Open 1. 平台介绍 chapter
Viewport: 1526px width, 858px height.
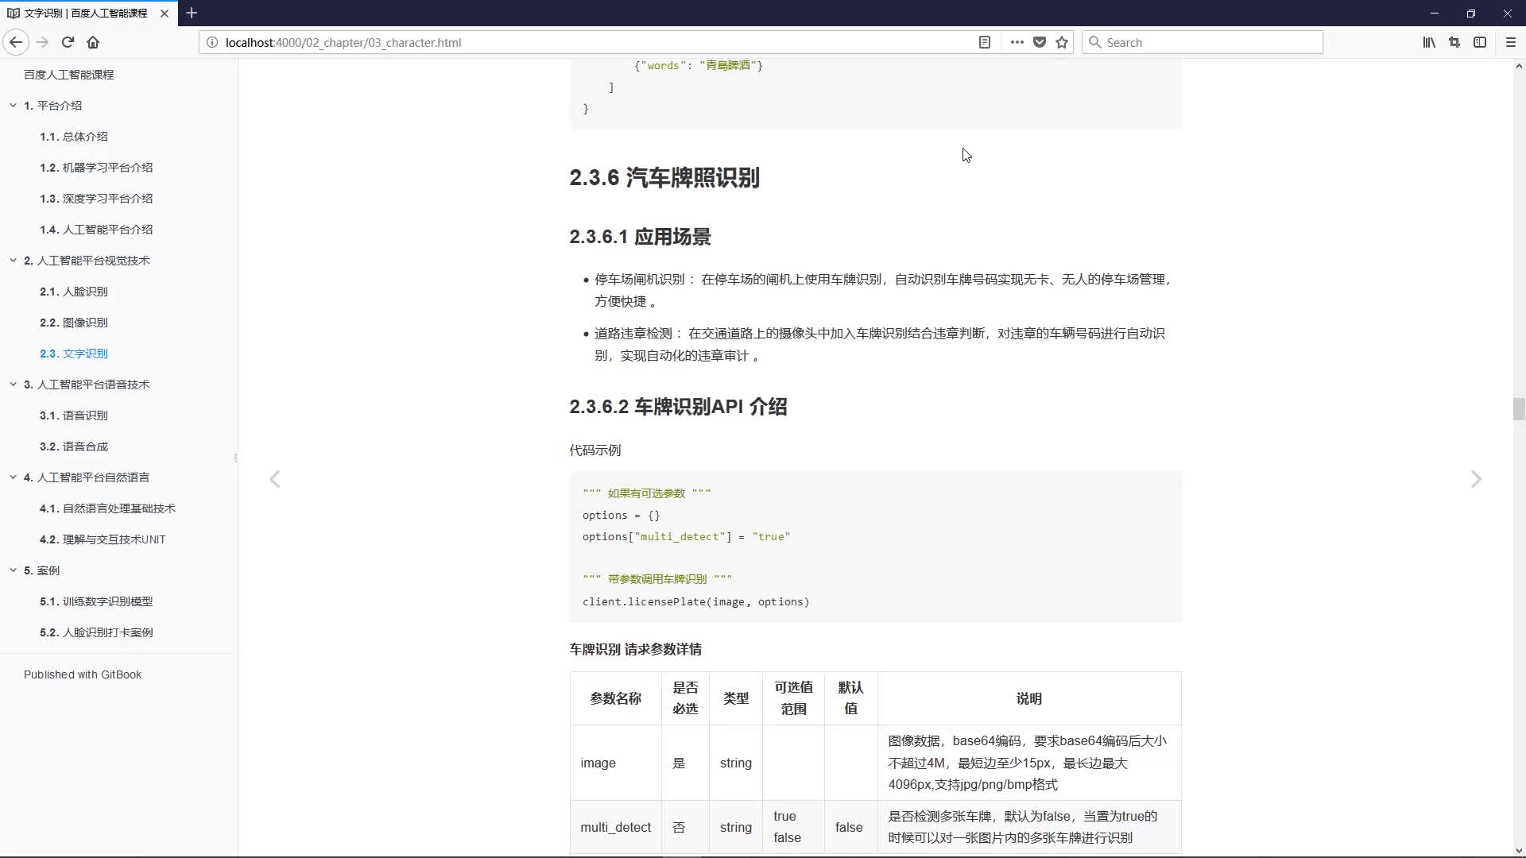[x=52, y=105]
